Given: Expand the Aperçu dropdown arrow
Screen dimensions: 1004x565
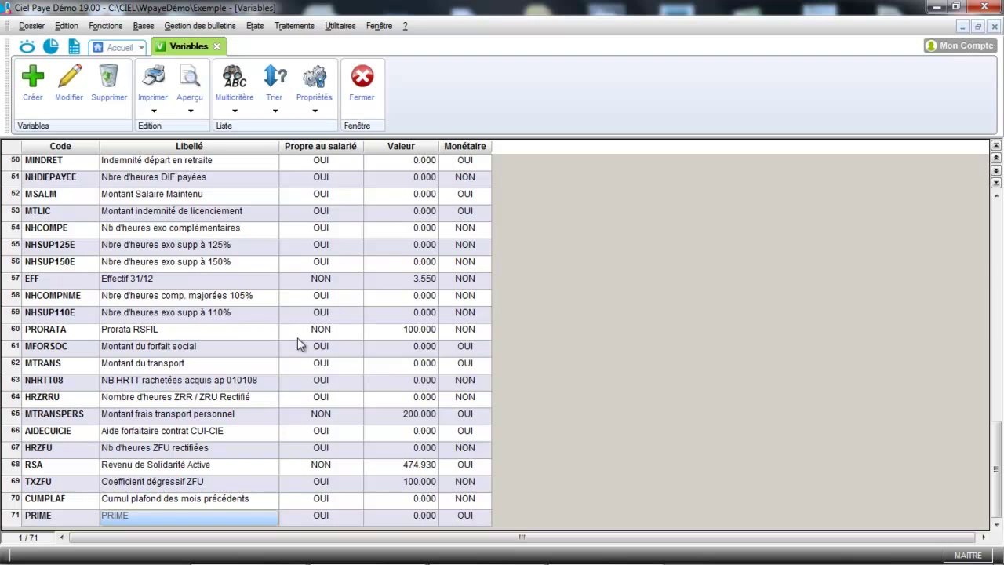Looking at the screenshot, I should coord(190,111).
